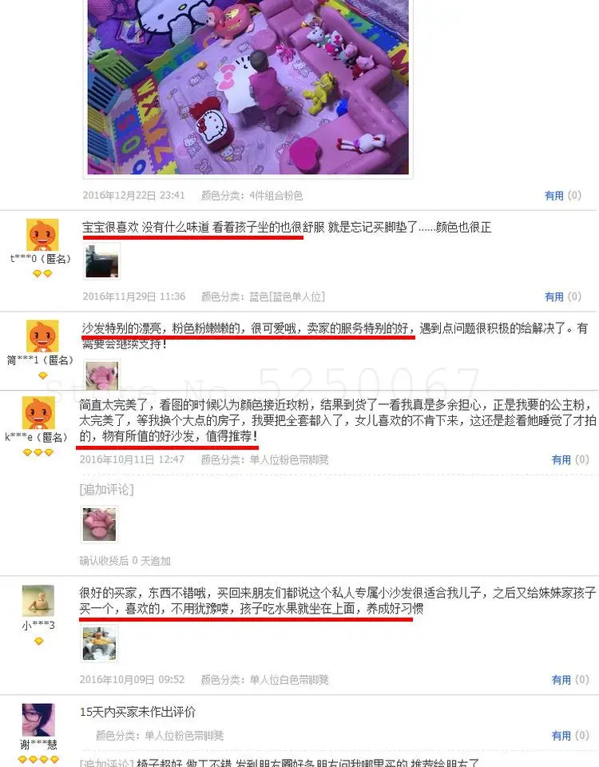Mark the 2016年10月09日 review as 有用

coord(569,679)
